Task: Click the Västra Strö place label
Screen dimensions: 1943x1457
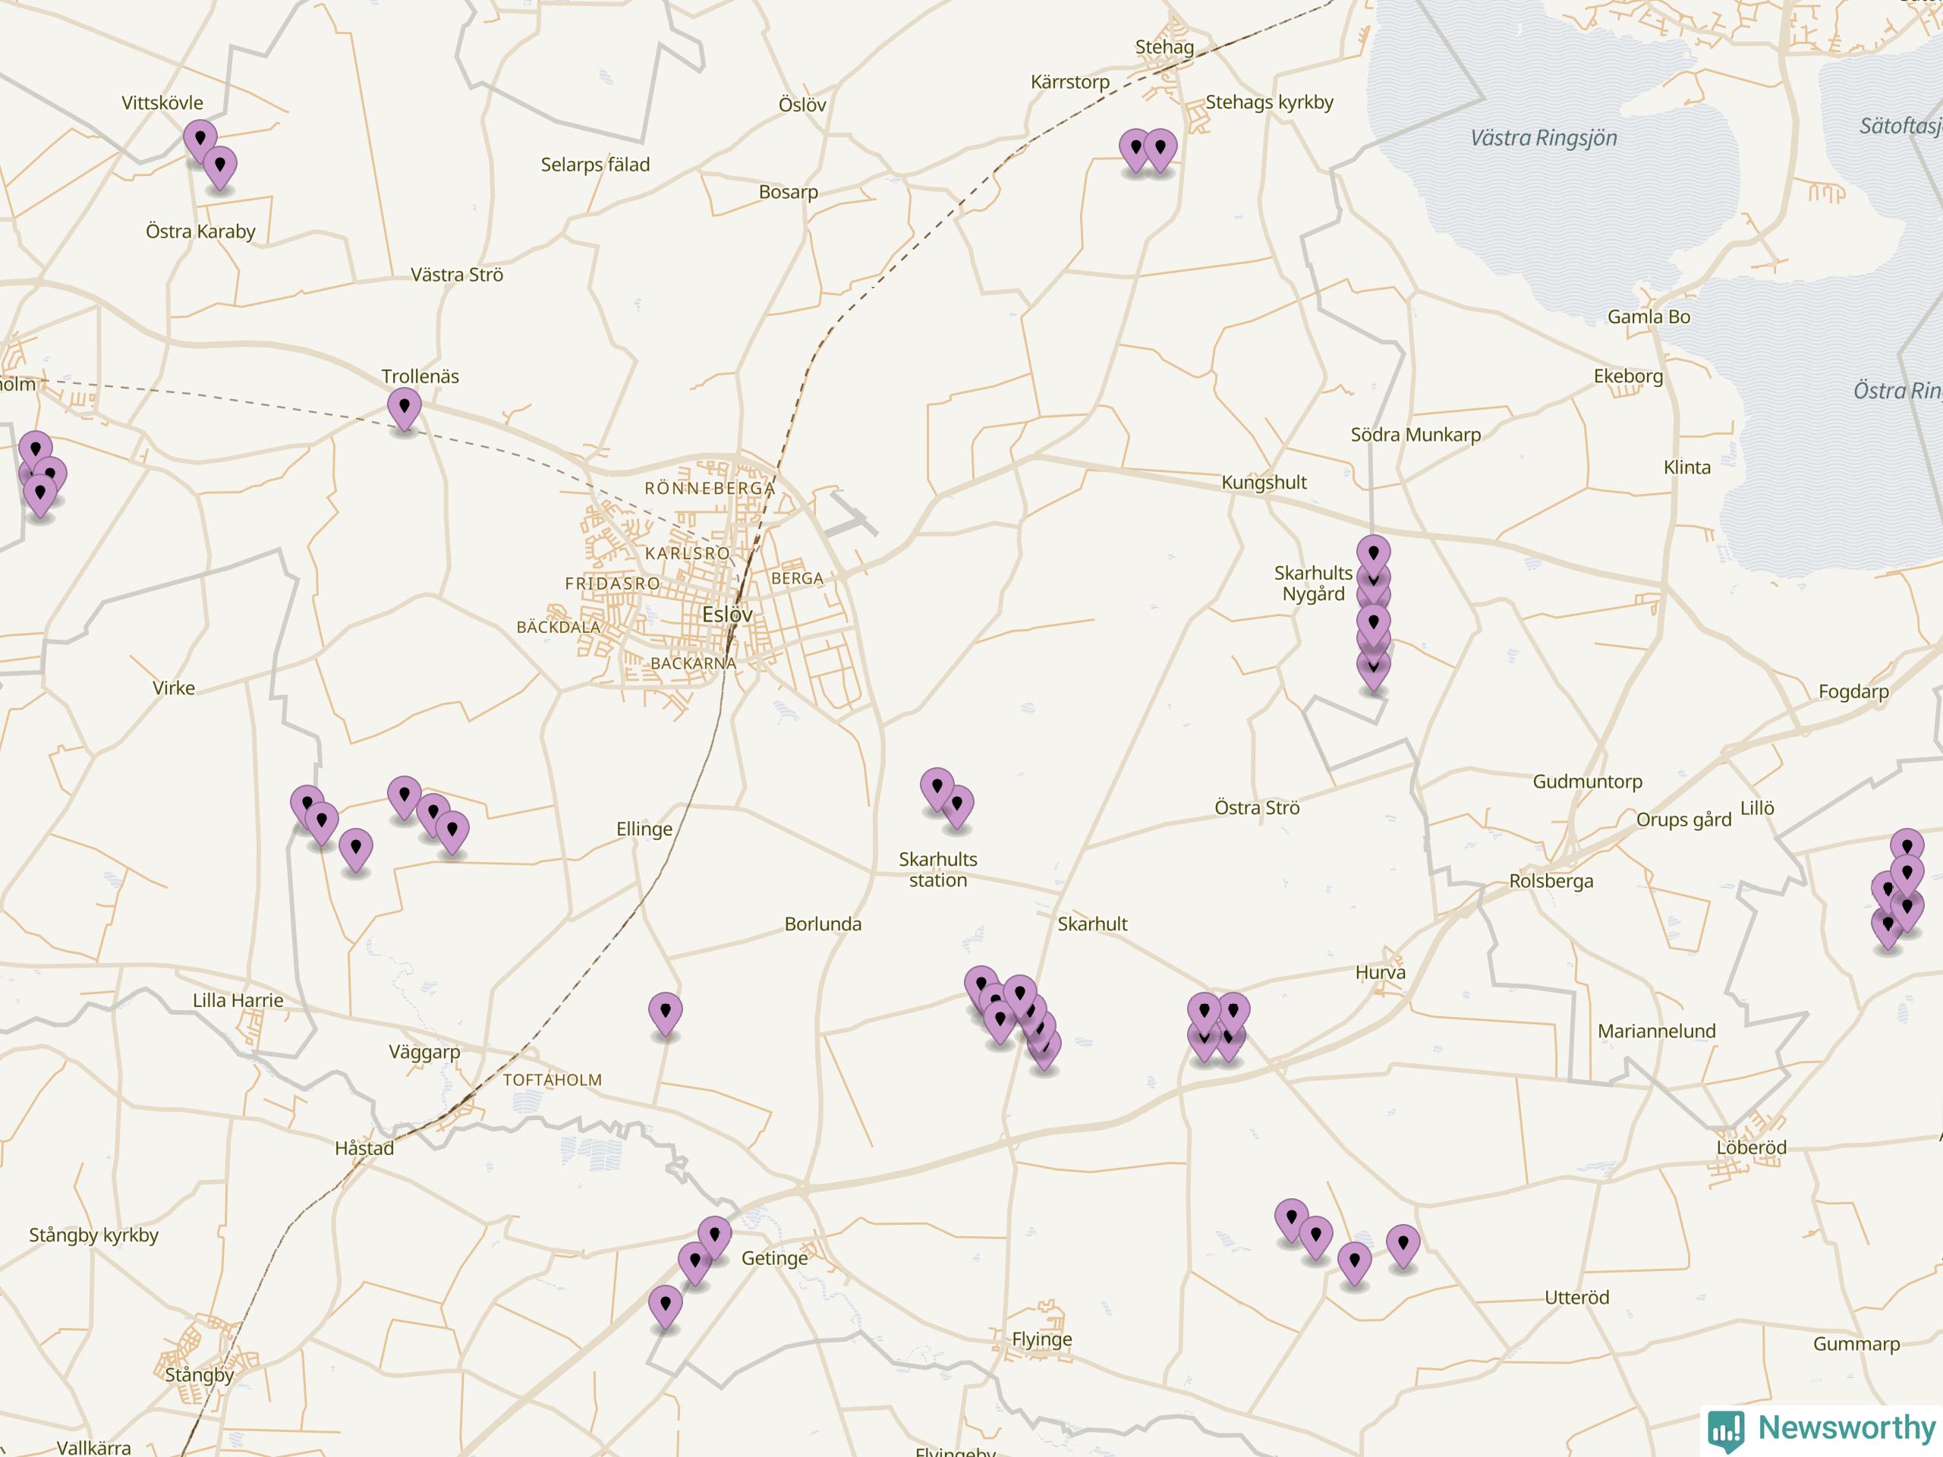Action: (457, 275)
